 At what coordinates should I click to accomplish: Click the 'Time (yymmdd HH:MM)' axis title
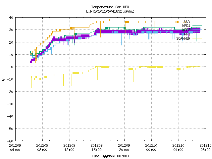tap(110, 156)
